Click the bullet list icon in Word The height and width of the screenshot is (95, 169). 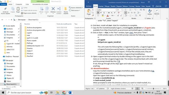pyautogui.click(x=126, y=10)
